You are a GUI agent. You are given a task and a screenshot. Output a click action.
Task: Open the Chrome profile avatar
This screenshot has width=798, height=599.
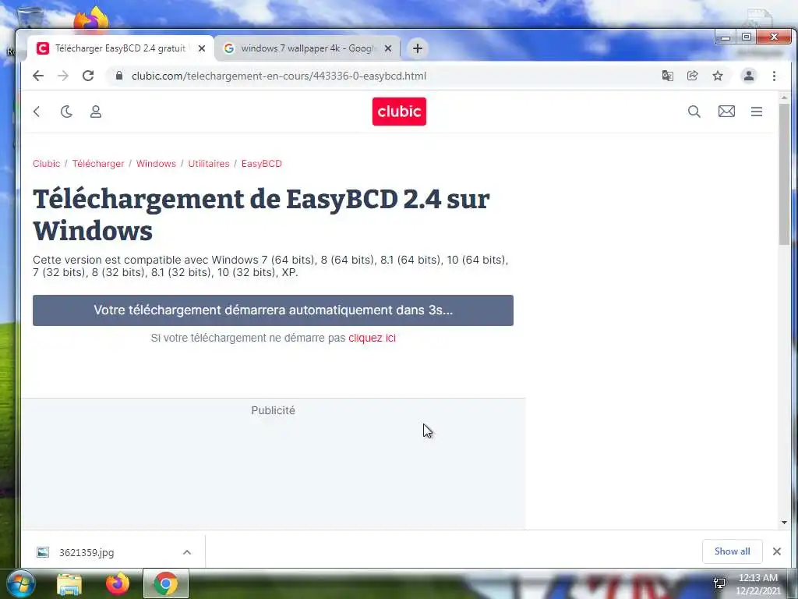[749, 76]
